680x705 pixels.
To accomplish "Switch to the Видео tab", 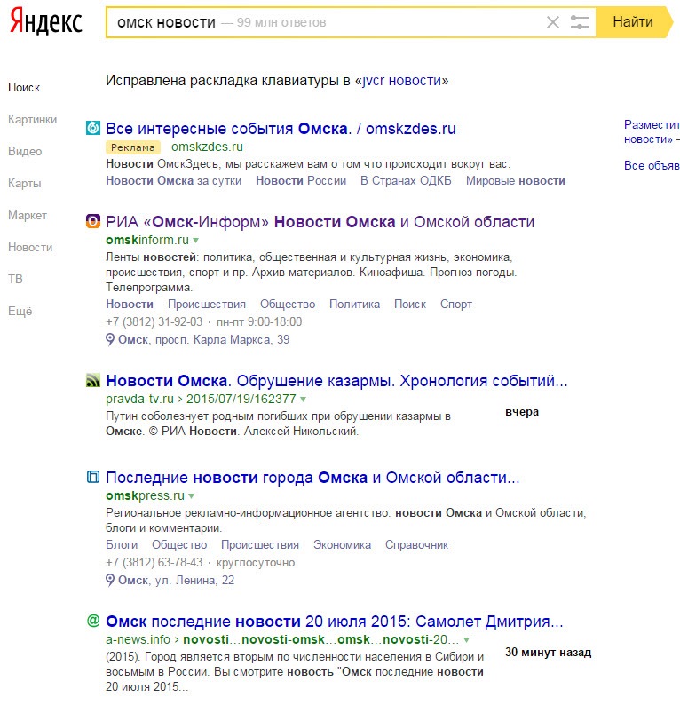I will [25, 151].
